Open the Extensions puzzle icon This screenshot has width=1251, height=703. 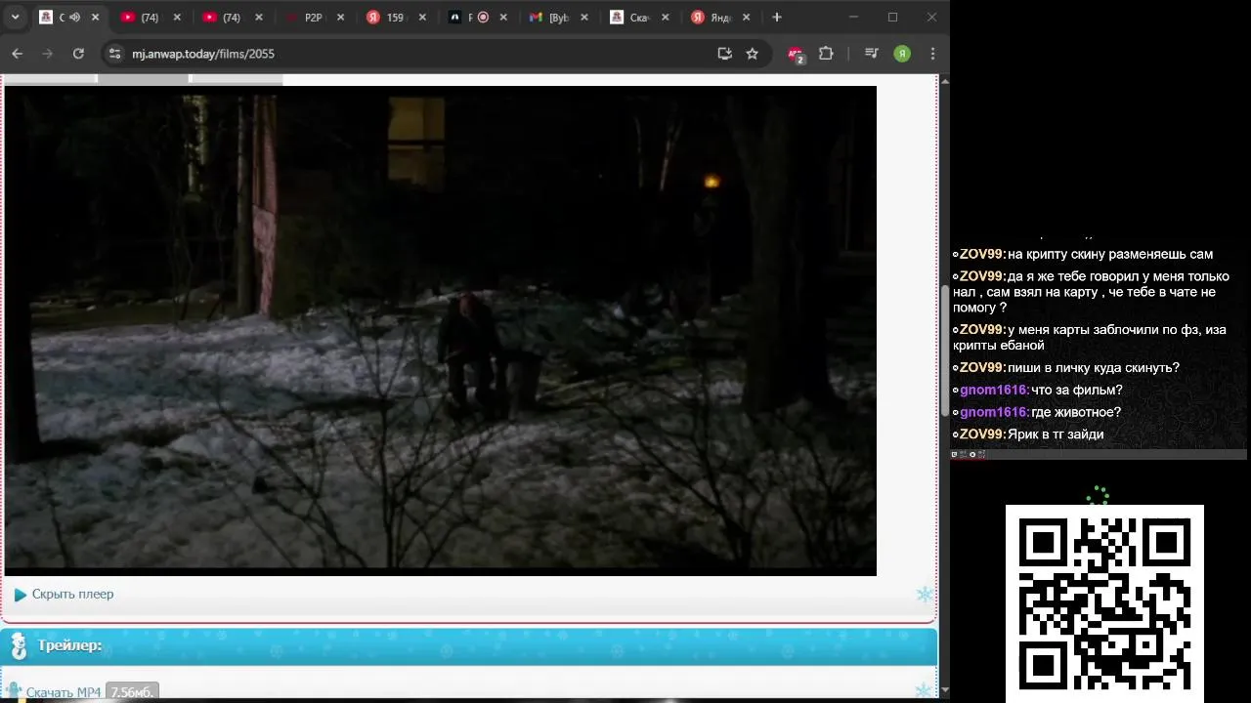[826, 54]
